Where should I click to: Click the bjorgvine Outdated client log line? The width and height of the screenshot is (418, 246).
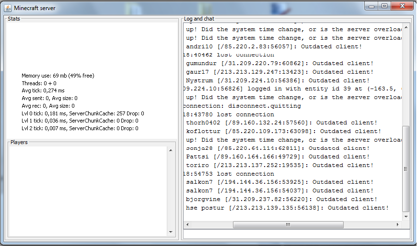pyautogui.click(x=281, y=199)
